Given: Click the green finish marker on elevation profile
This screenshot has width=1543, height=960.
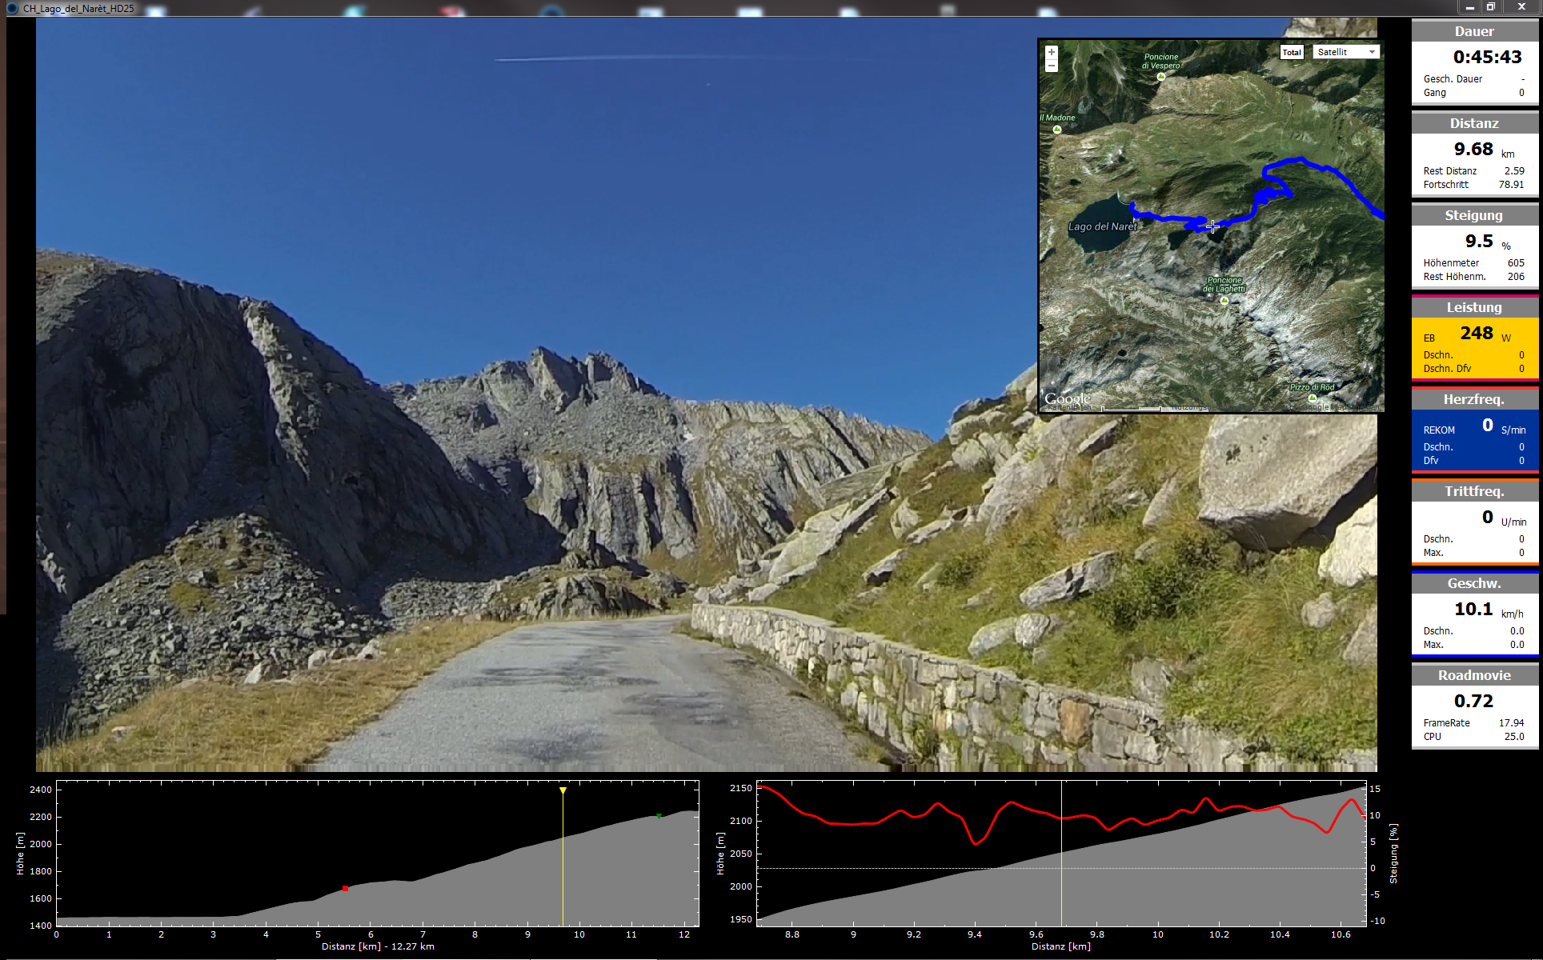Looking at the screenshot, I should pos(658,816).
